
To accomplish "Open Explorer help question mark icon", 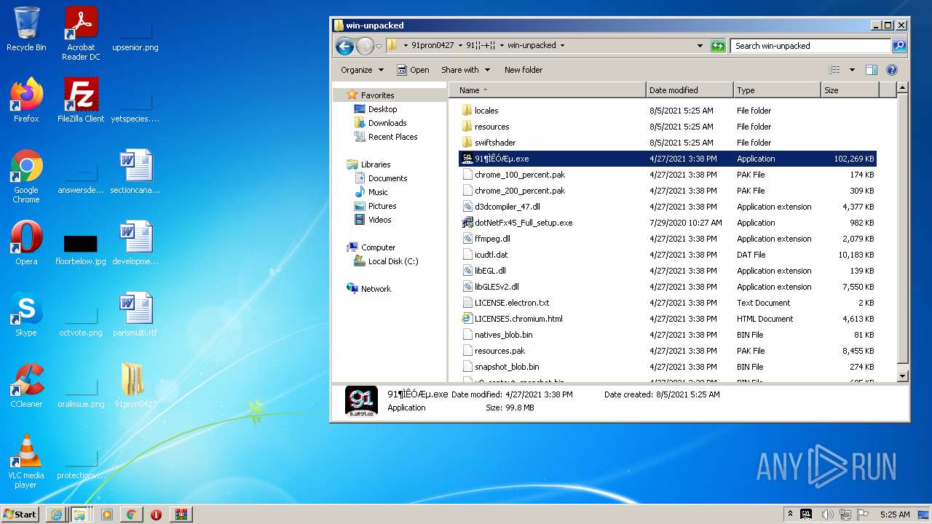I will [x=892, y=70].
